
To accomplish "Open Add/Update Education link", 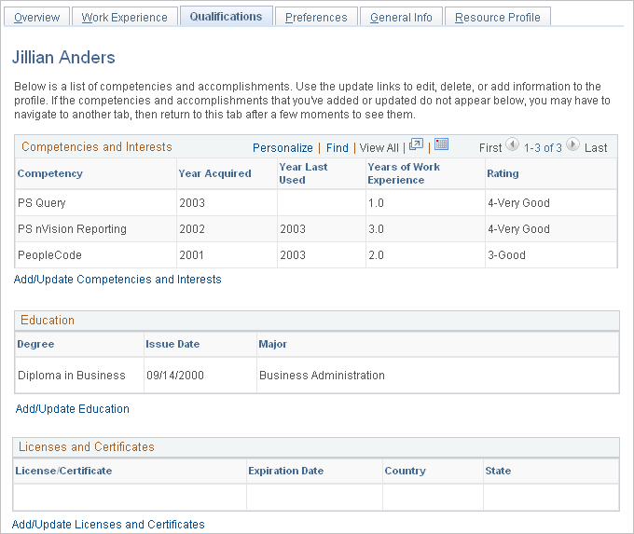I will tap(73, 409).
